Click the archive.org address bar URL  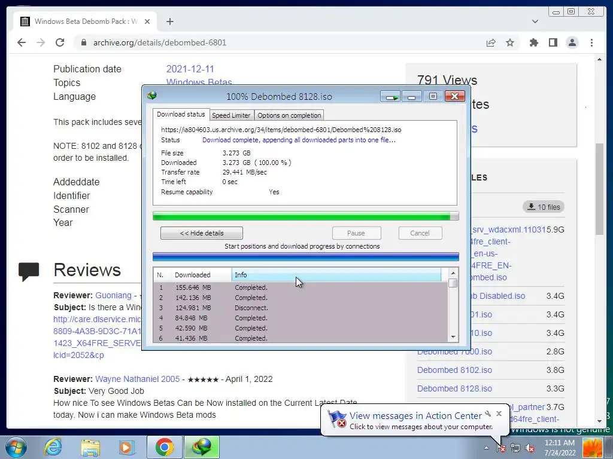160,42
